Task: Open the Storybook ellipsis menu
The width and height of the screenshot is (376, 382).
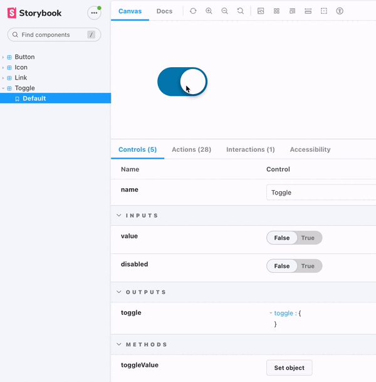Action: click(94, 13)
